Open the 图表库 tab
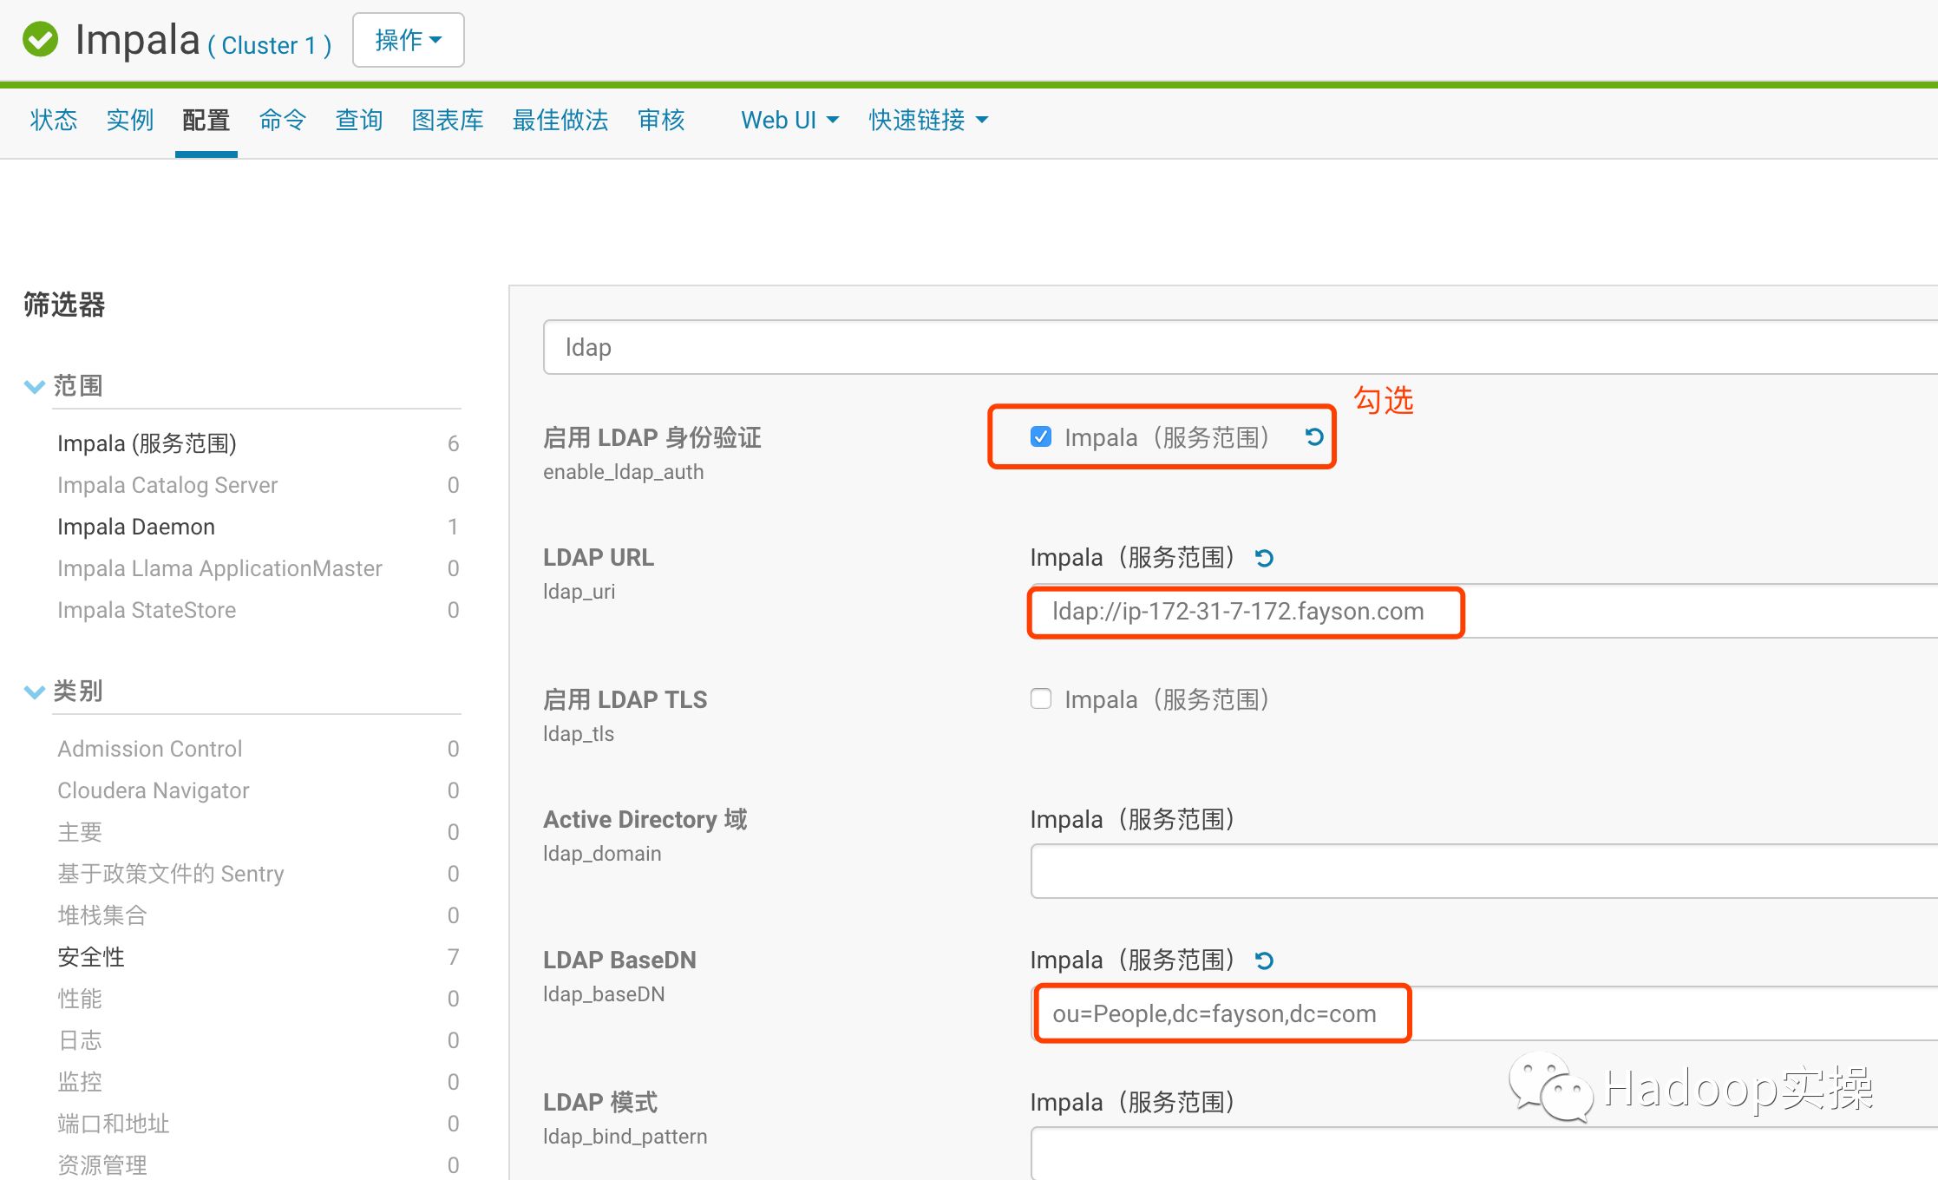This screenshot has height=1180, width=1938. tap(448, 120)
